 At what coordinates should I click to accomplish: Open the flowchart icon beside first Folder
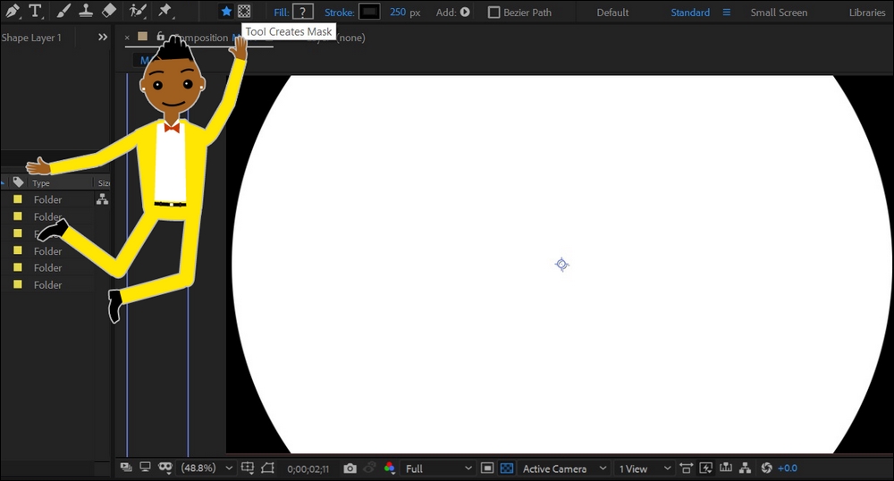[x=102, y=198]
